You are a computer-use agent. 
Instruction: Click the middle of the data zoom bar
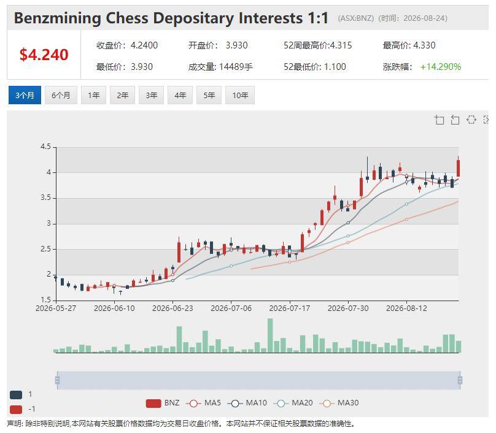click(x=258, y=380)
